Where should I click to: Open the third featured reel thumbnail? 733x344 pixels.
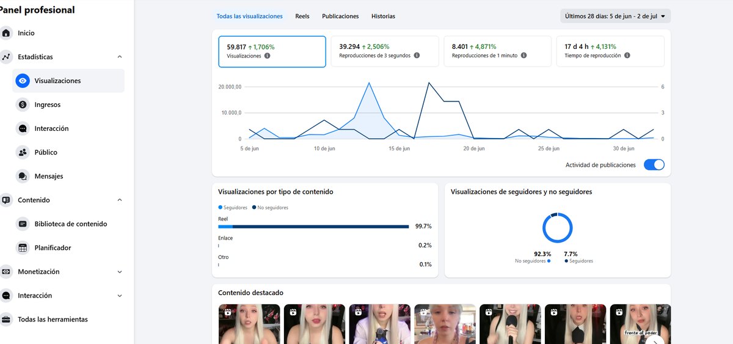tap(379, 324)
